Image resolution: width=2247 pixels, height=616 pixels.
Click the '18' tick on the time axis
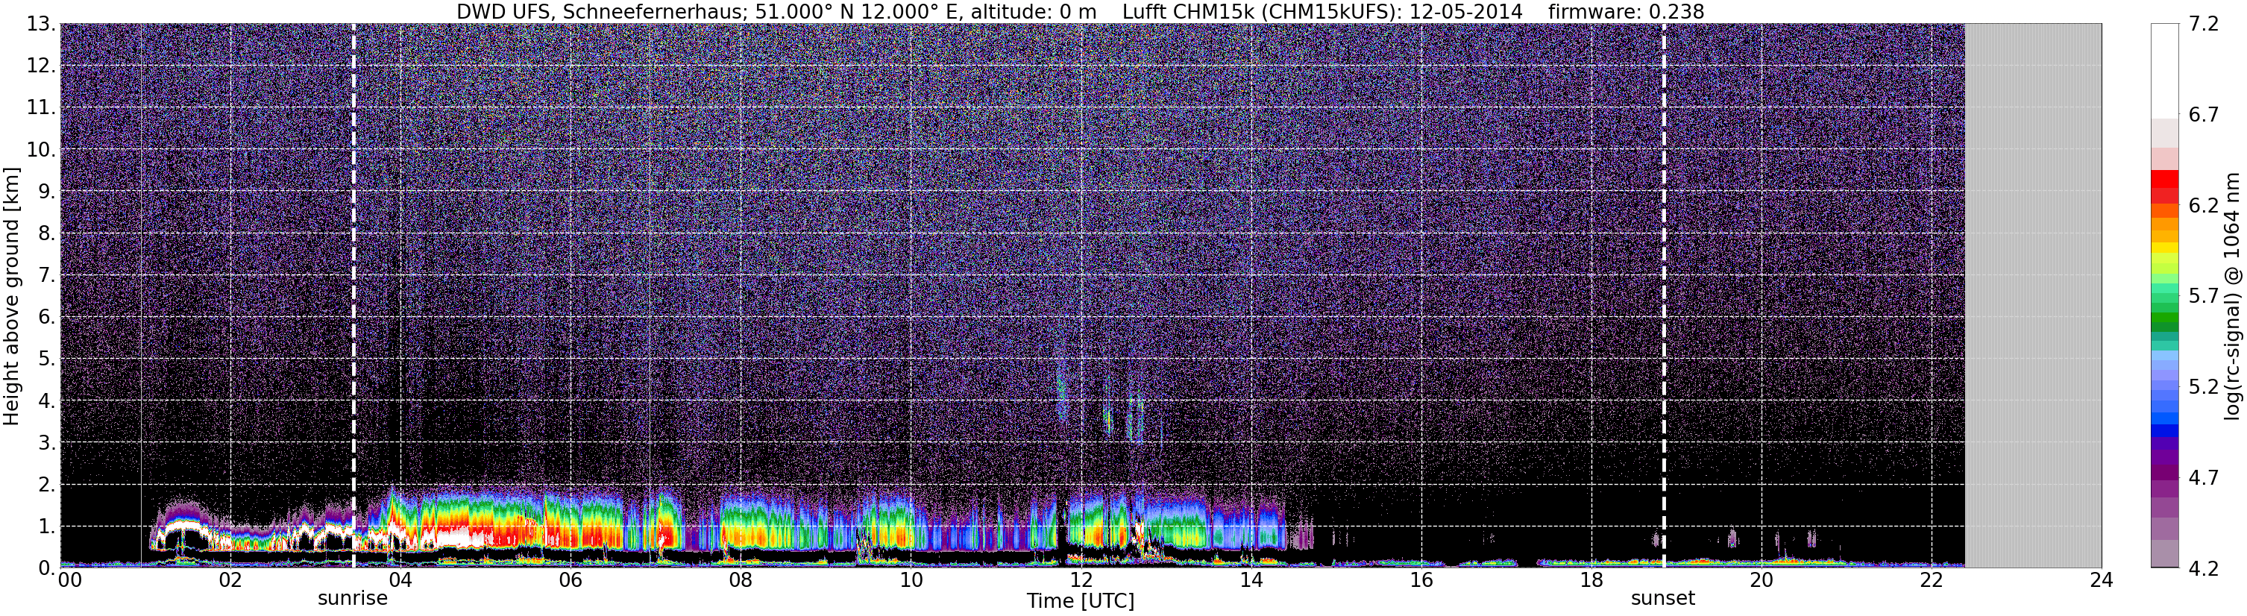tap(1591, 580)
